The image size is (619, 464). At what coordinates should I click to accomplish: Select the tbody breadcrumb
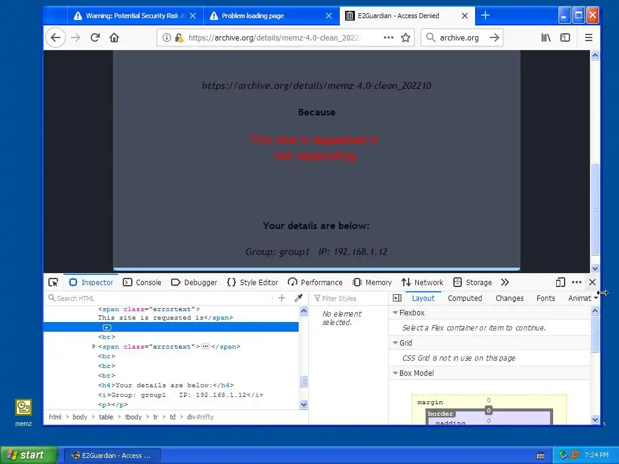click(x=134, y=417)
